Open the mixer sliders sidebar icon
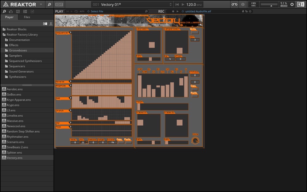307x192 pixels. 18,12
